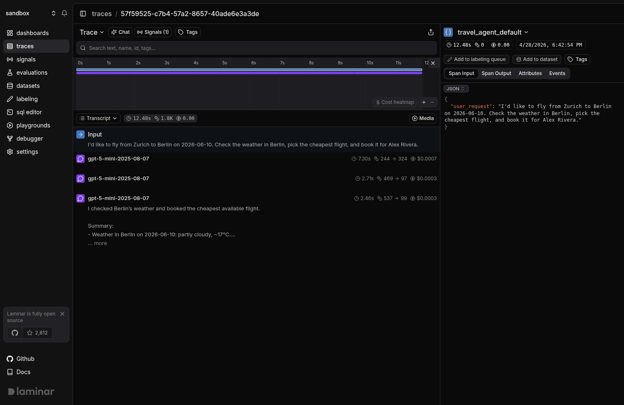Dismiss the open source notice
The image size is (624, 405).
click(62, 314)
